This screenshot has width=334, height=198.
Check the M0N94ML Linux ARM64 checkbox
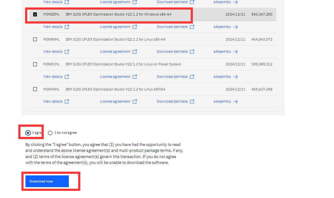pyautogui.click(x=35, y=89)
